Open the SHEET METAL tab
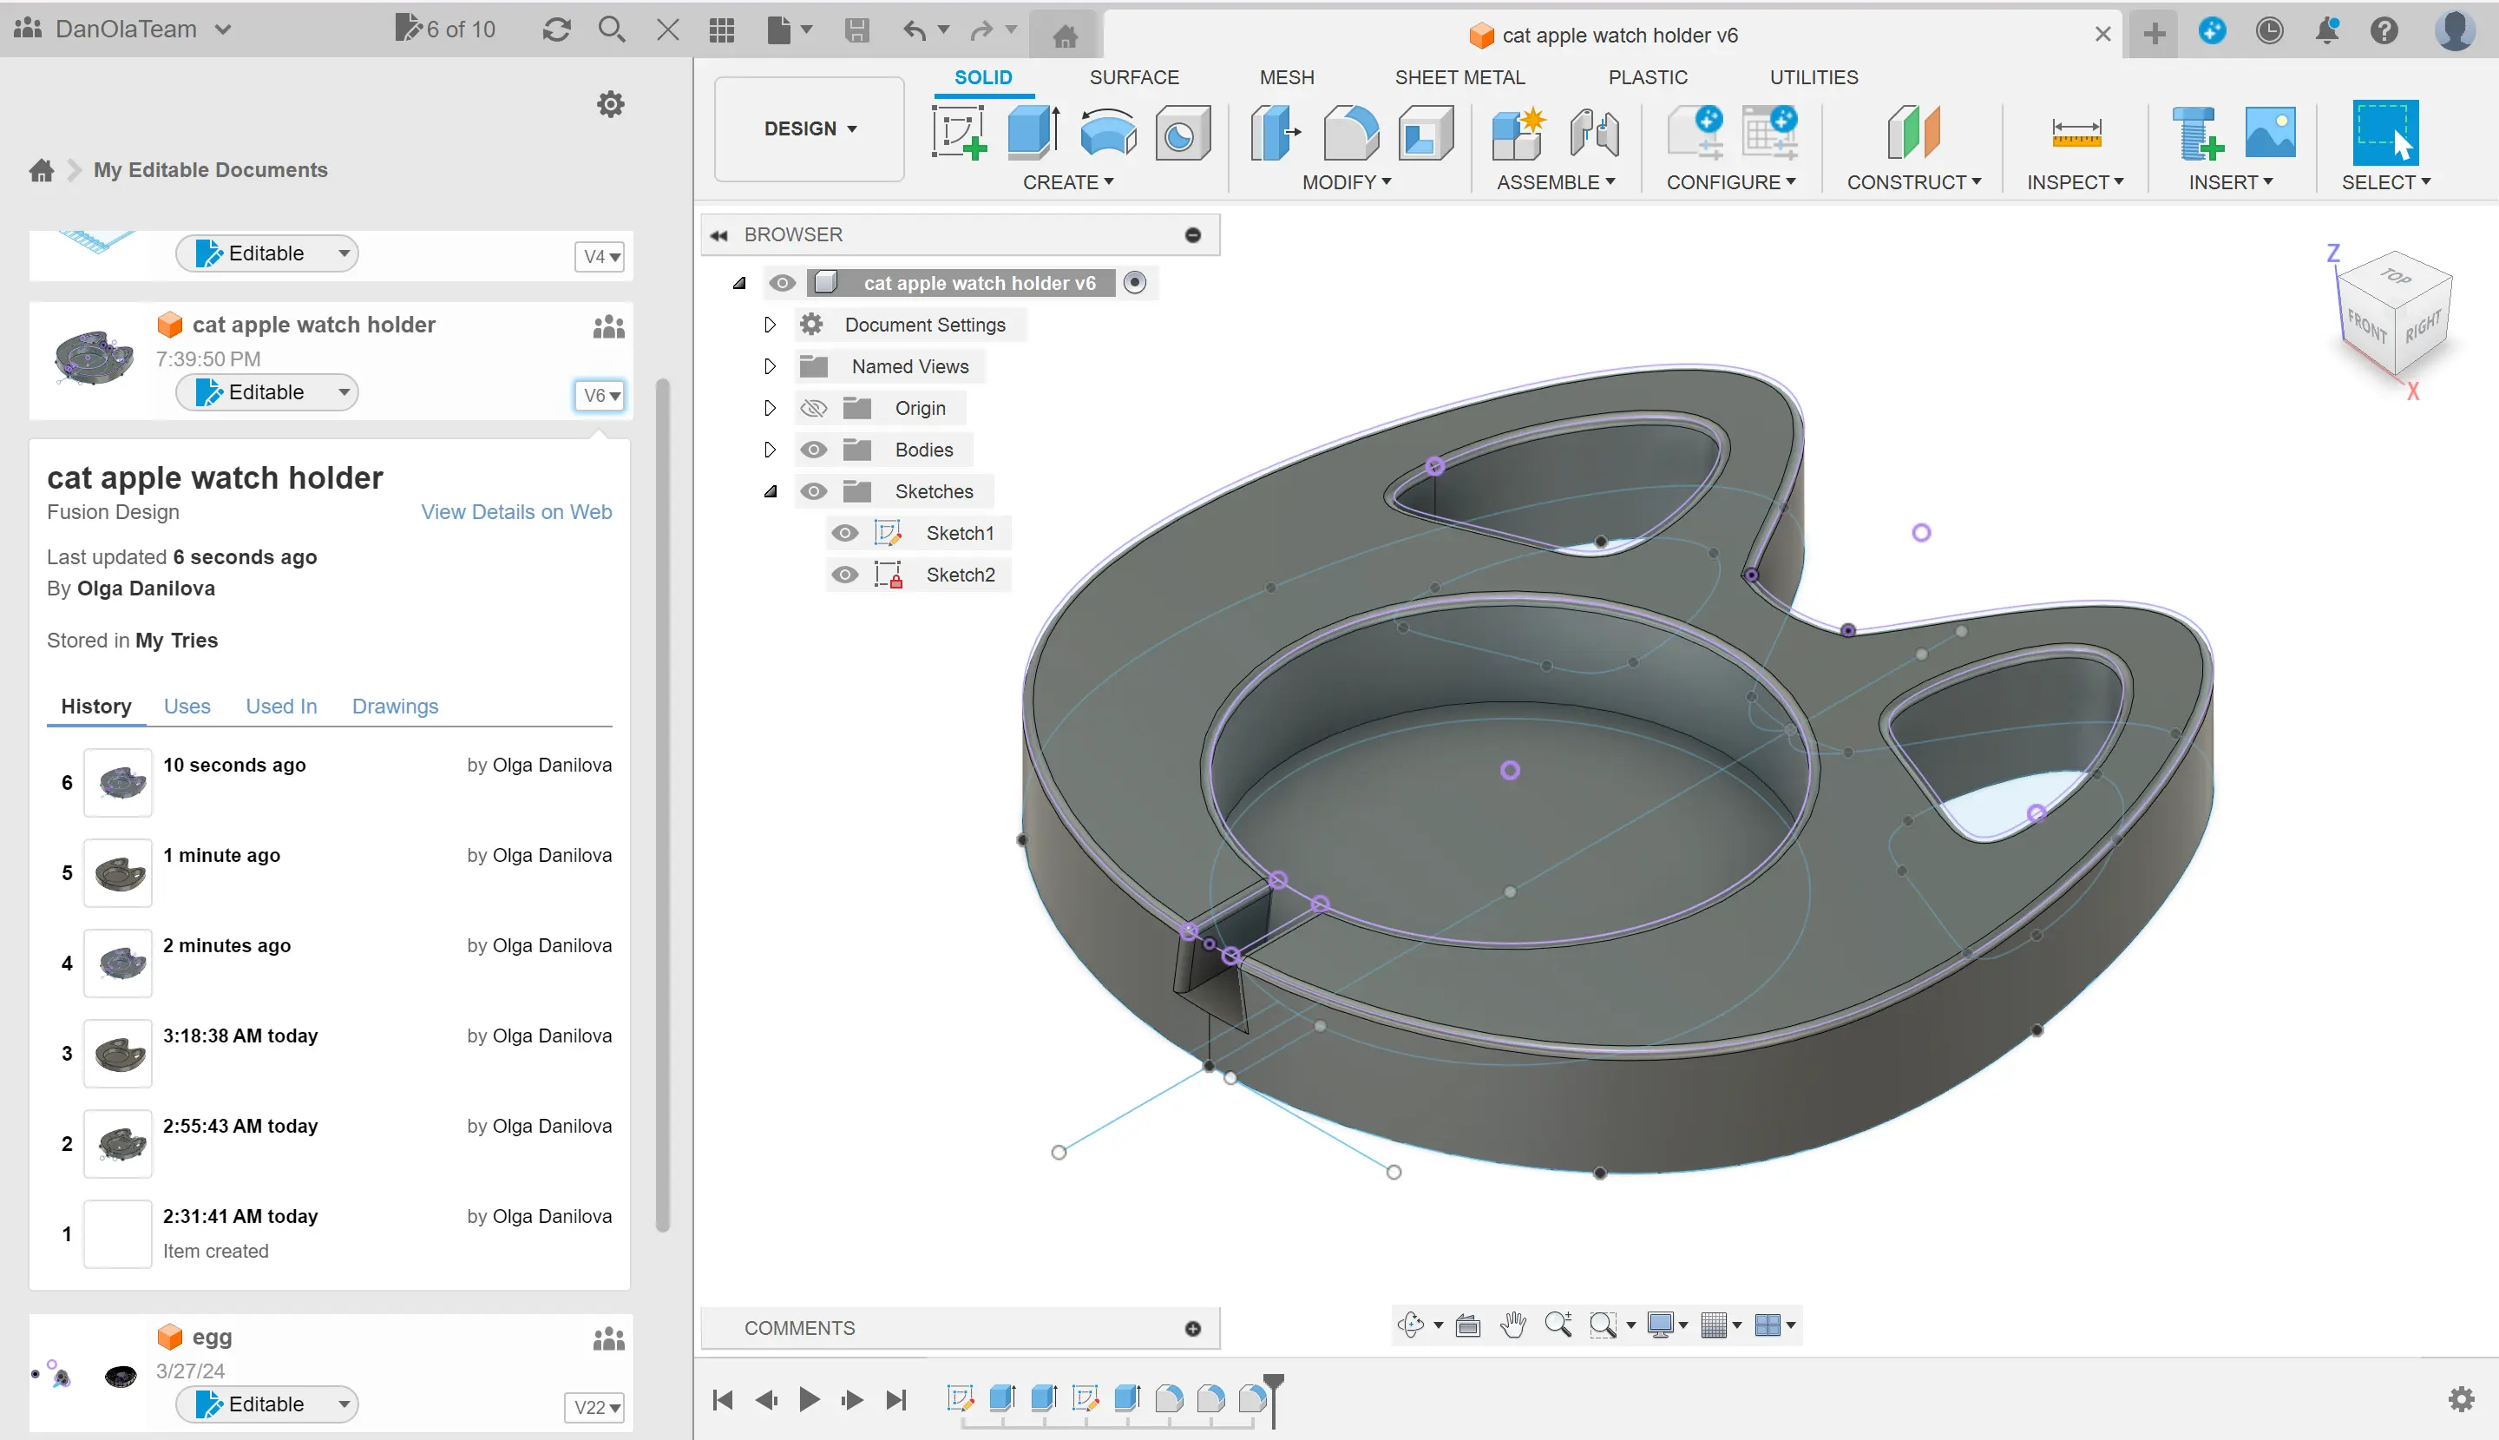Image resolution: width=2499 pixels, height=1440 pixels. (1459, 77)
